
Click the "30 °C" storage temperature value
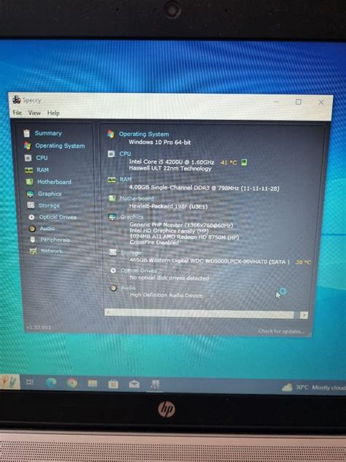coord(304,262)
